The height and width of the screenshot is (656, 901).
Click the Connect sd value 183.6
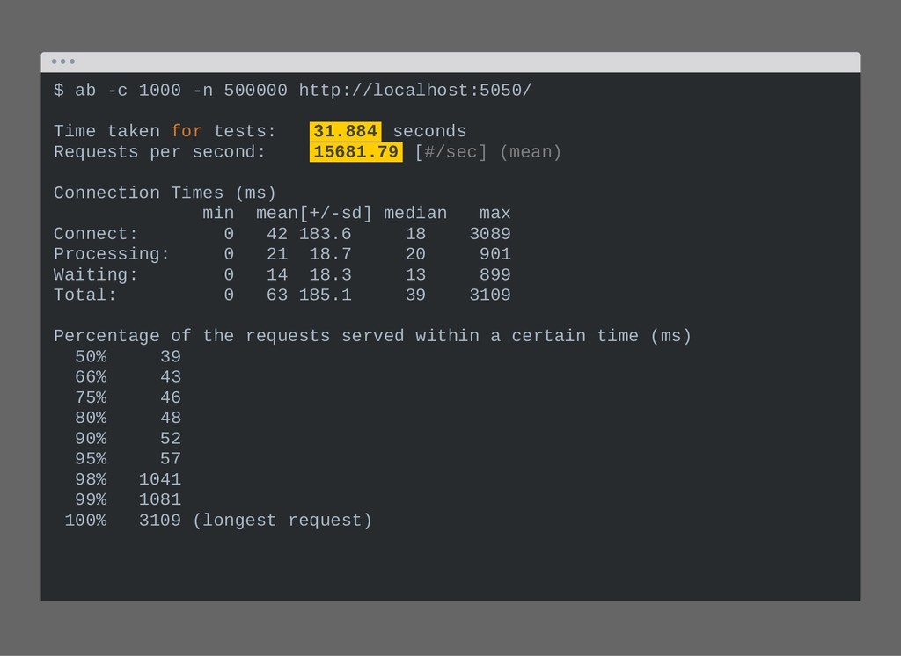tap(325, 234)
